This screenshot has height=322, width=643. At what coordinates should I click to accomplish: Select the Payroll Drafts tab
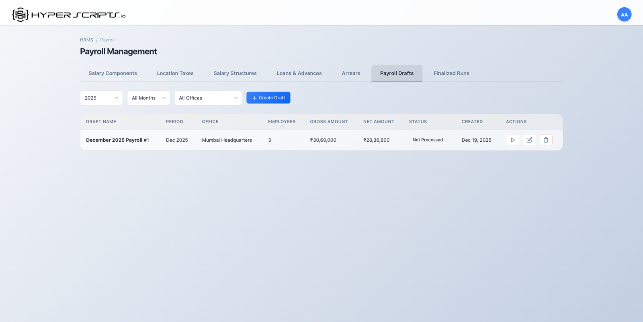tap(397, 73)
